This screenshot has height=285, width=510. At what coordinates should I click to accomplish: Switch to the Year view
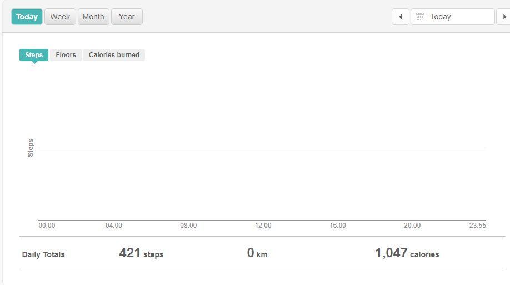coord(127,17)
